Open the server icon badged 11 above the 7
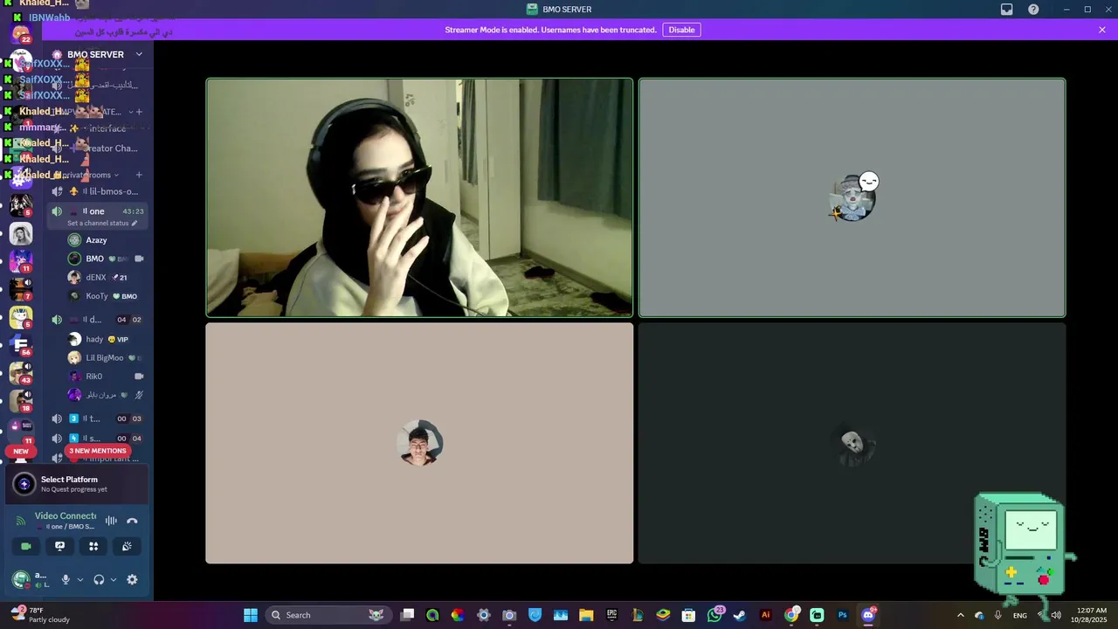The width and height of the screenshot is (1118, 629). pyautogui.click(x=21, y=261)
